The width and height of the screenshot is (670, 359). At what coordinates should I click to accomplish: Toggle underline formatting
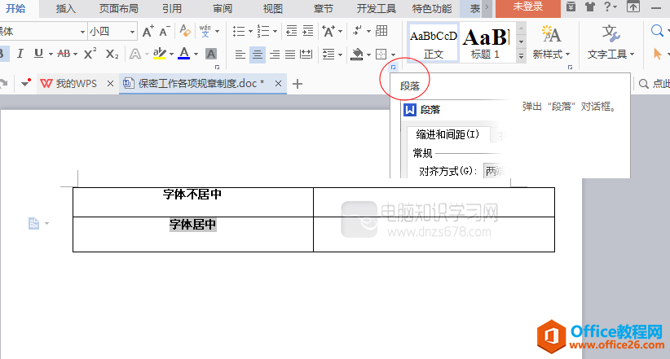[38, 54]
